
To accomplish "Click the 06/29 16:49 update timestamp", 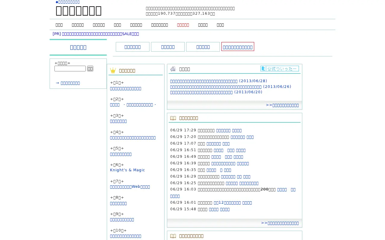I will coord(183,157).
